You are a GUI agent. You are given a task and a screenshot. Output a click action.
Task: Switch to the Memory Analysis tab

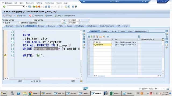coord(141,31)
